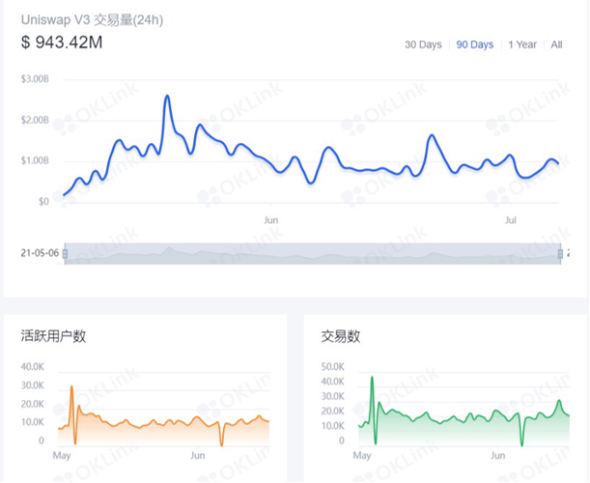Click the 21-05-06 start date label

(x=40, y=253)
